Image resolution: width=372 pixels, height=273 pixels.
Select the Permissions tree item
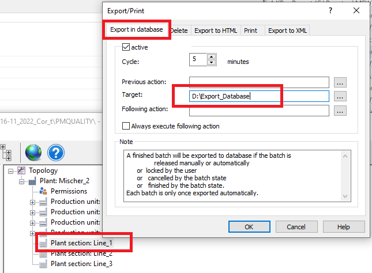pos(69,191)
